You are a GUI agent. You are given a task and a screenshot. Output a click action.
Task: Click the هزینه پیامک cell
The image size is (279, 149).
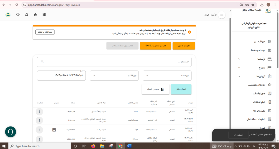pos(101,130)
